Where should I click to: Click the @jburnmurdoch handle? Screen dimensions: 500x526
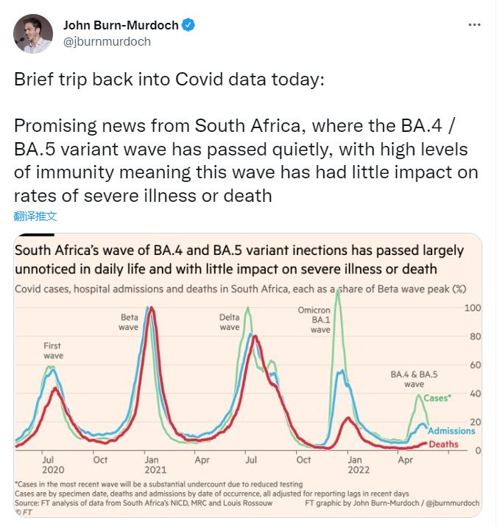pos(107,41)
